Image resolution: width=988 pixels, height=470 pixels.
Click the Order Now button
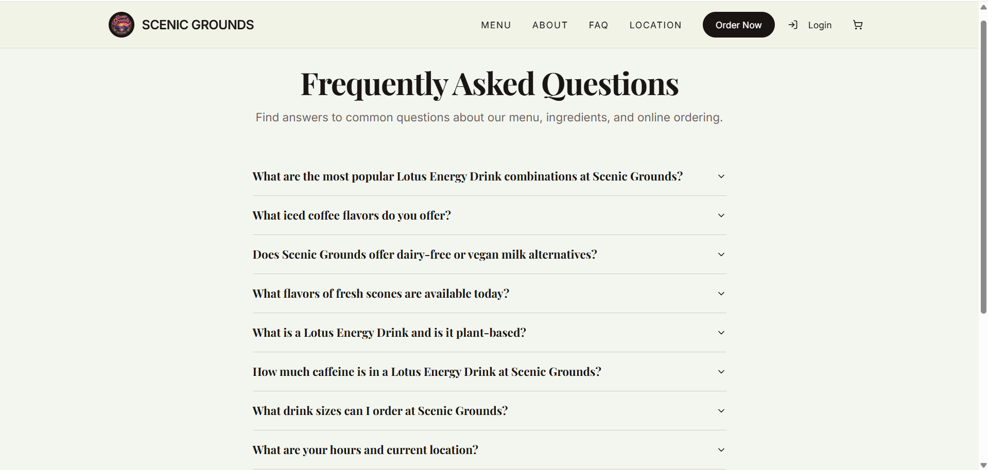point(738,25)
